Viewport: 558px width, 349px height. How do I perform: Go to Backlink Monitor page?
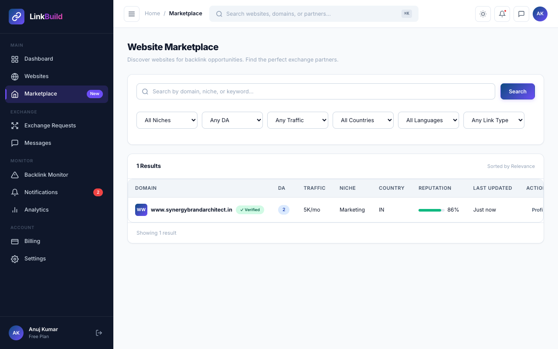(57, 175)
